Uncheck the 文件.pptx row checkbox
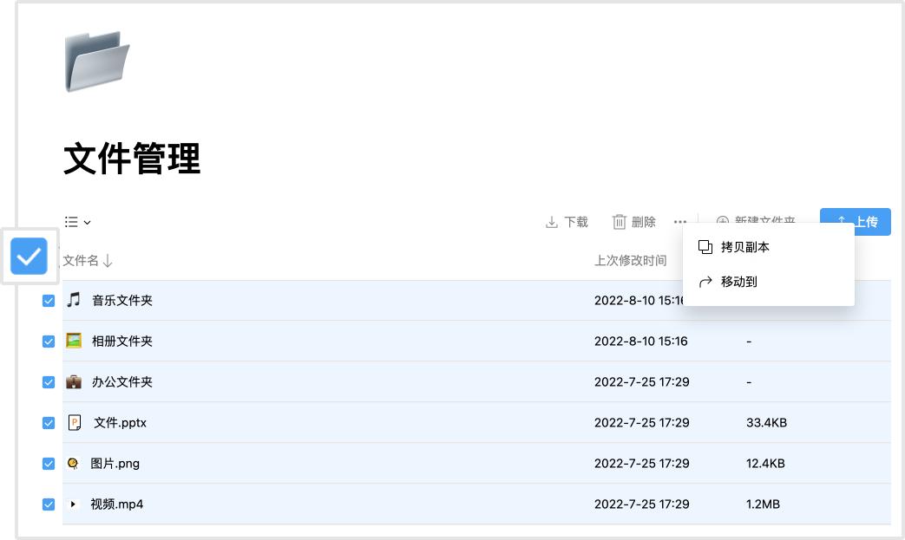Viewport: 905px width, 540px height. (49, 423)
